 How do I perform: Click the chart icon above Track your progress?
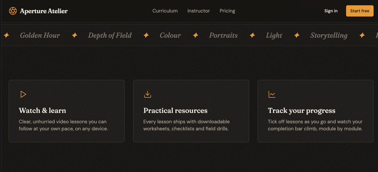click(x=272, y=94)
